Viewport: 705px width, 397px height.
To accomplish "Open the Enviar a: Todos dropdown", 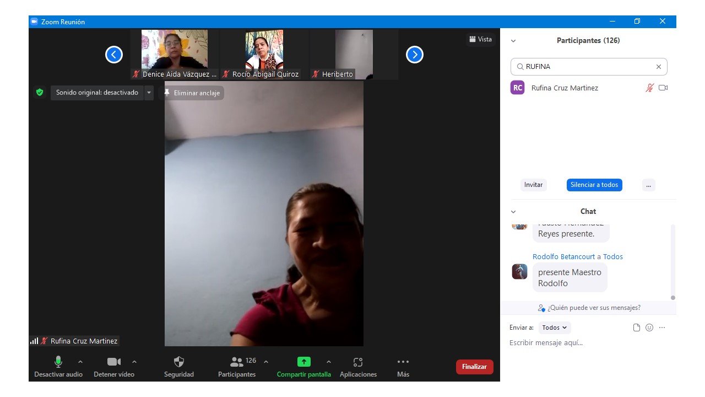I will [555, 328].
